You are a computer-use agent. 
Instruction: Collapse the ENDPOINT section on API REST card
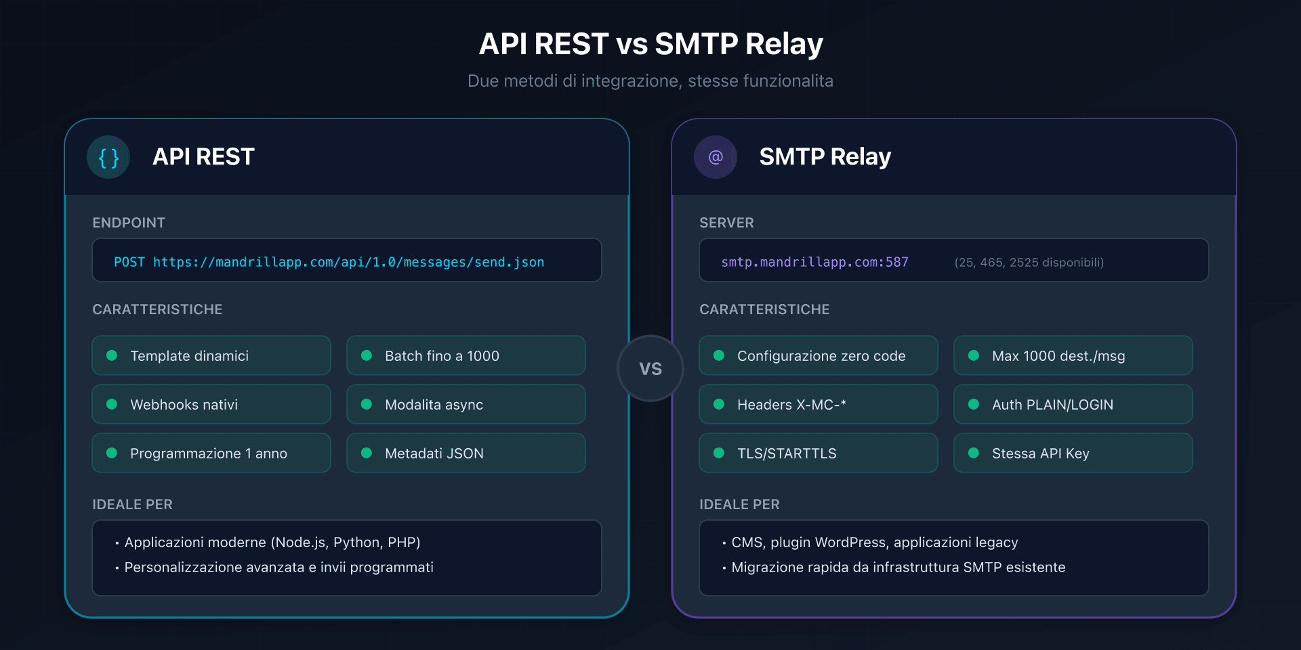129,222
